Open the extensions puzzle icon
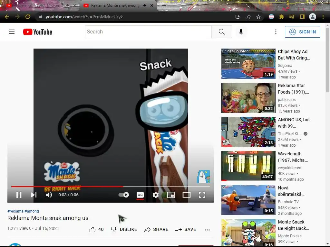 (282, 17)
